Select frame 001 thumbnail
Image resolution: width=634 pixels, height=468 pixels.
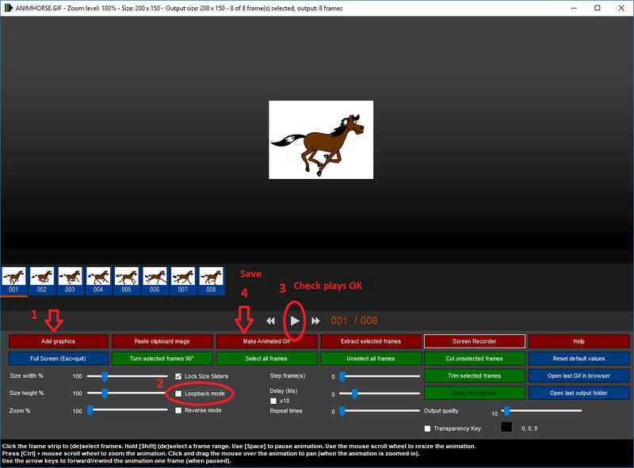click(x=13, y=277)
